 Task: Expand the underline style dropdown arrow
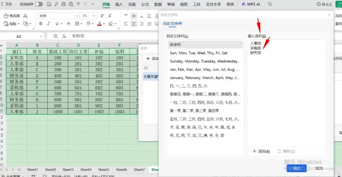click(x=61, y=23)
